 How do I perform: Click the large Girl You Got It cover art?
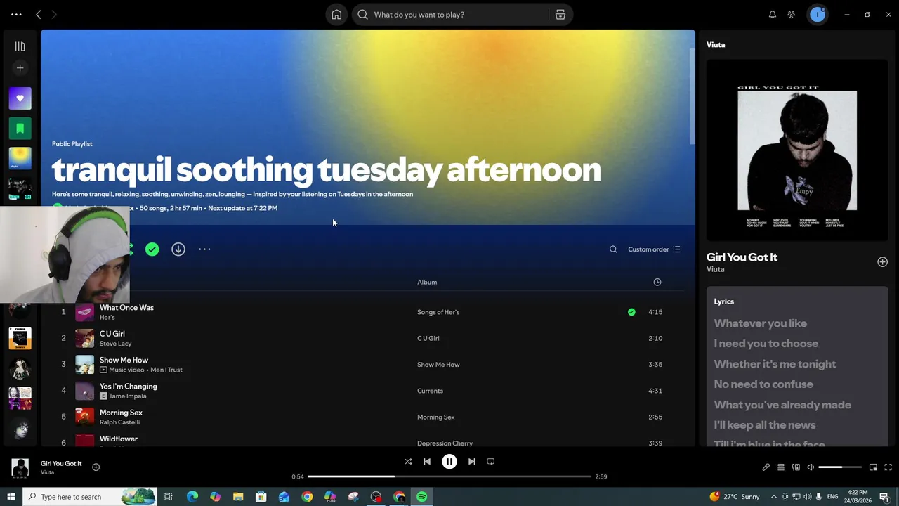(797, 150)
